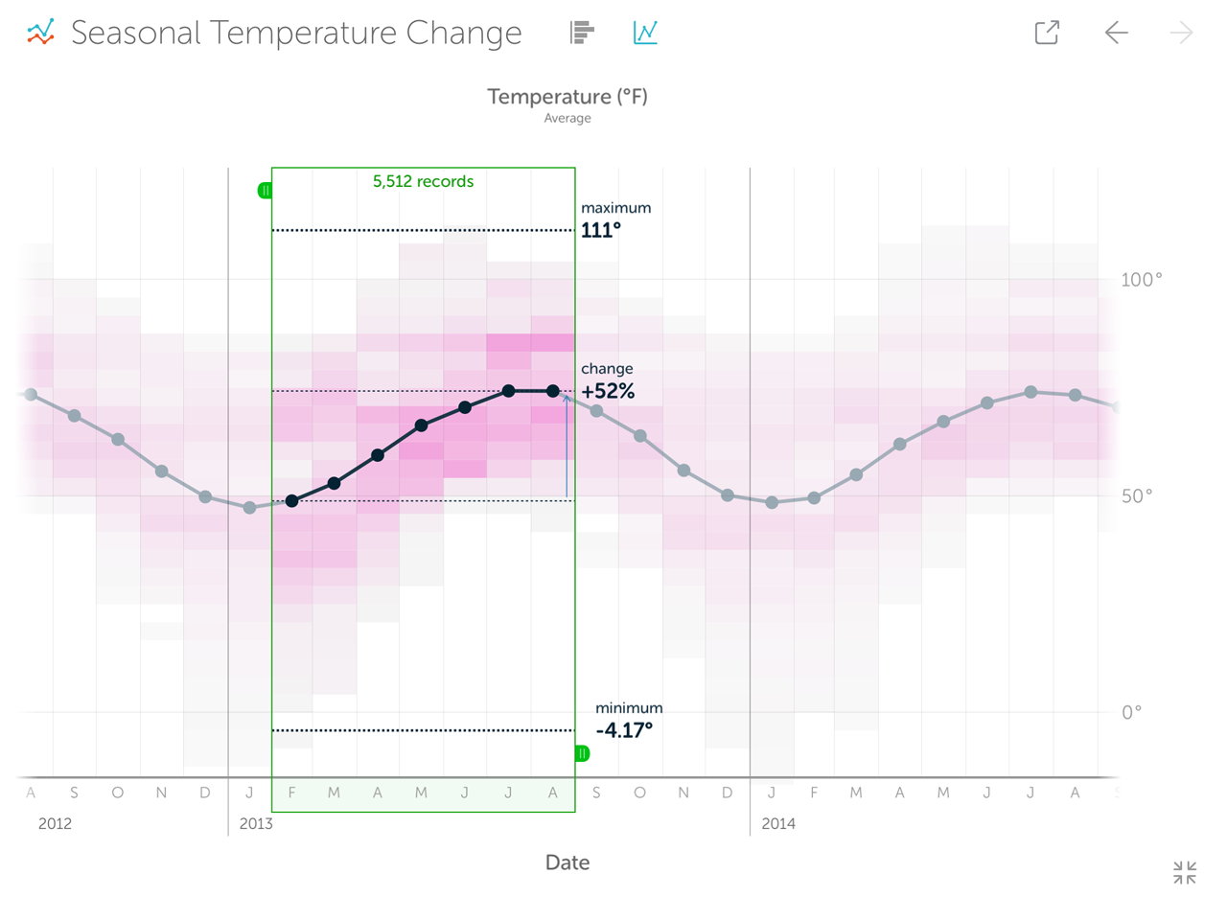
Task: Open the Average aggregation selector
Action: pyautogui.click(x=567, y=117)
